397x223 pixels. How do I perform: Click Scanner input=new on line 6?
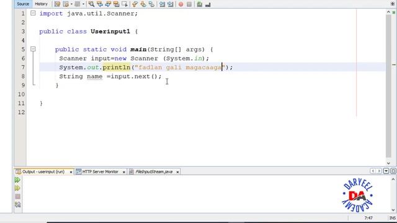tap(92, 58)
